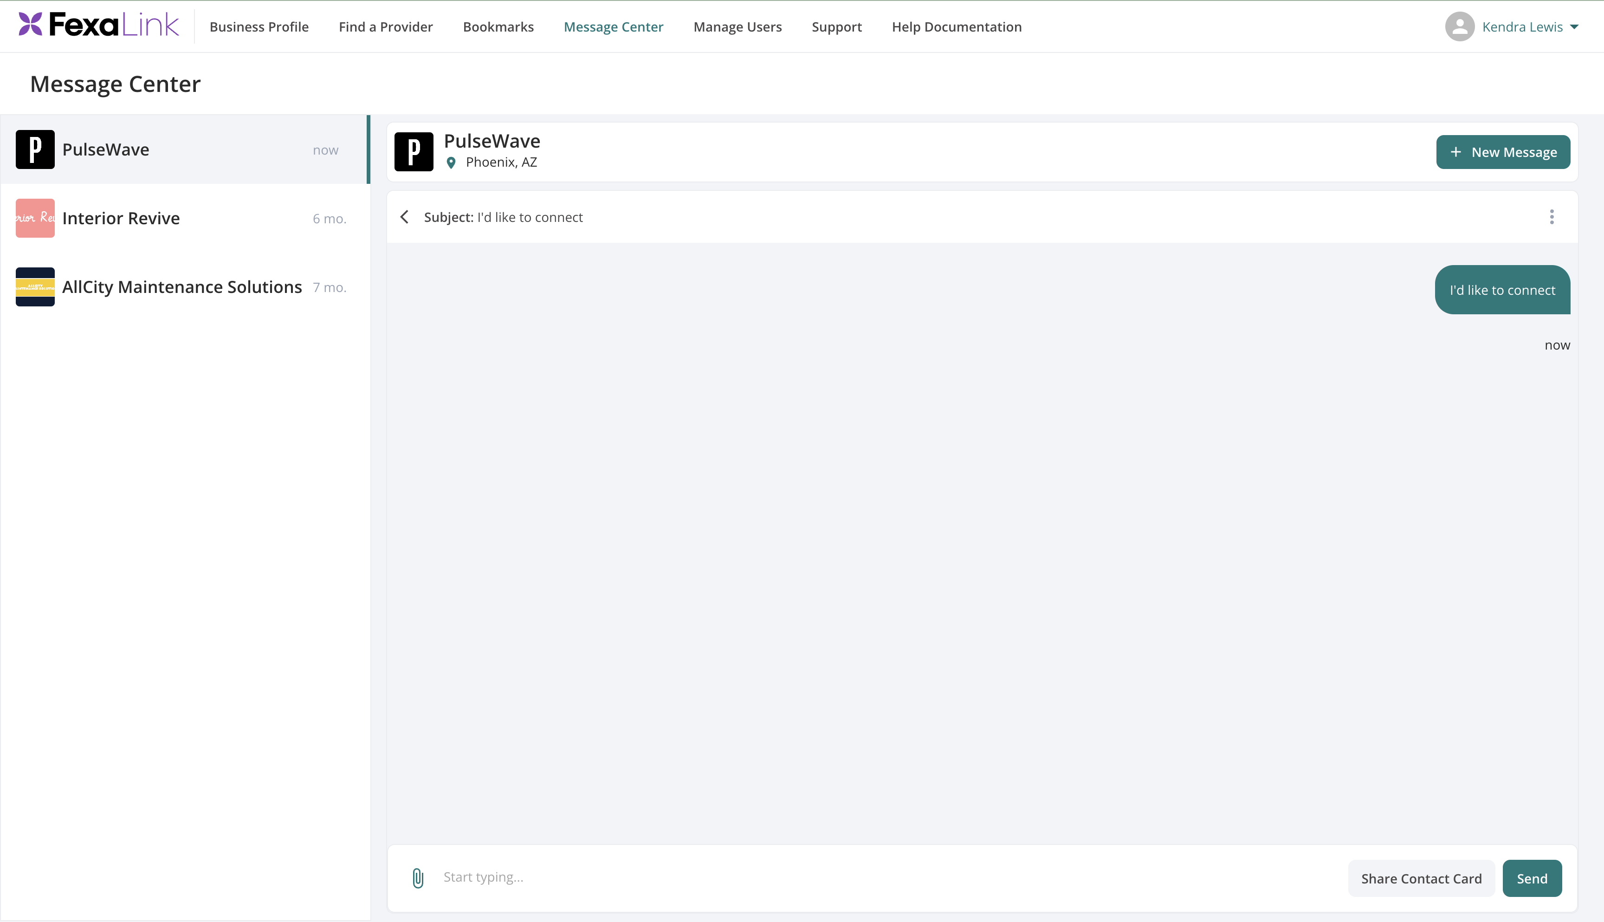Click the Send button

(x=1532, y=878)
